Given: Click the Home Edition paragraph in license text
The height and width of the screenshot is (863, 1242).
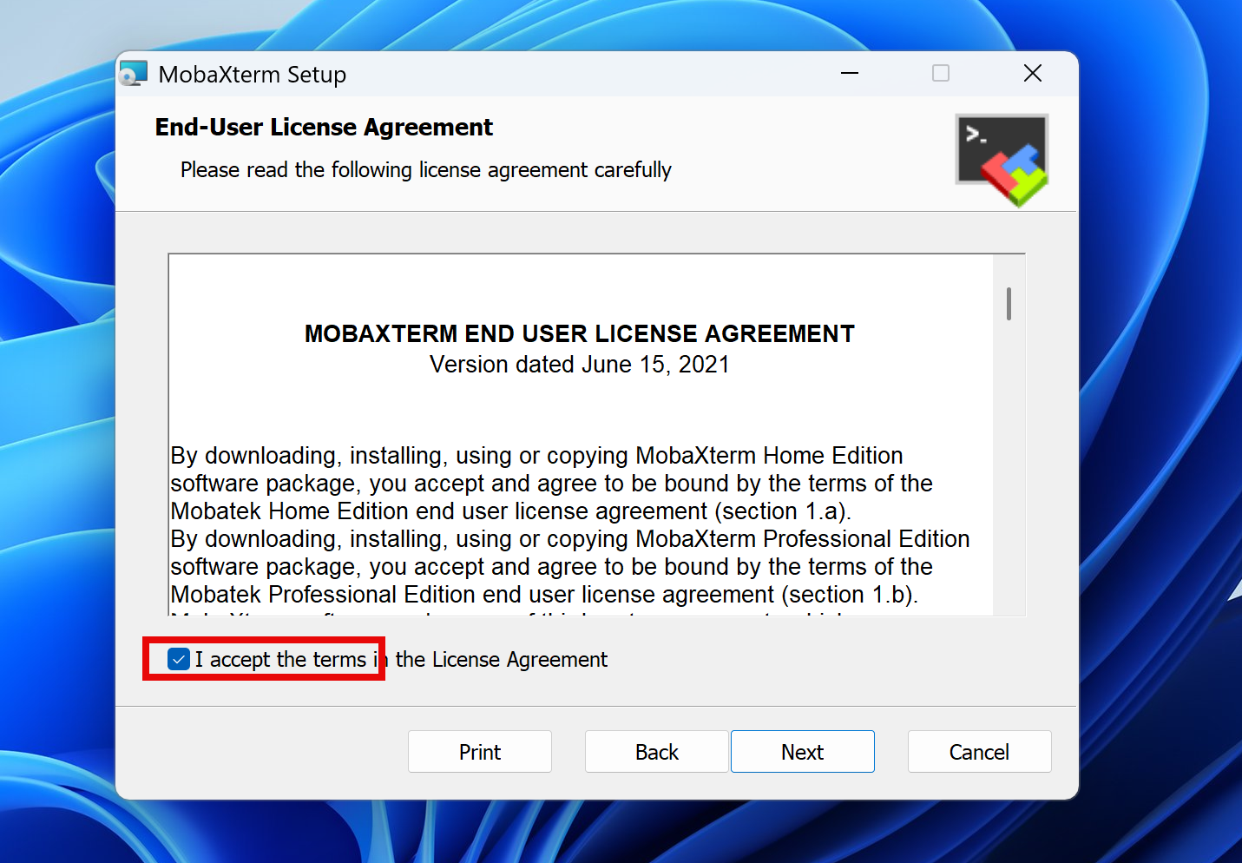Looking at the screenshot, I should pos(551,484).
